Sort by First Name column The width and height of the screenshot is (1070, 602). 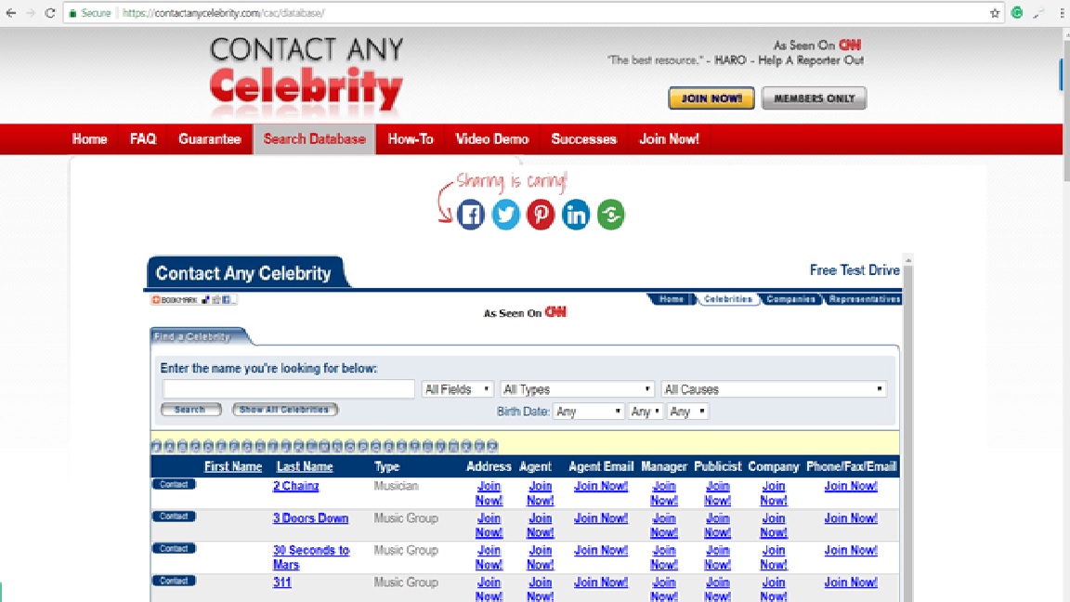click(233, 467)
